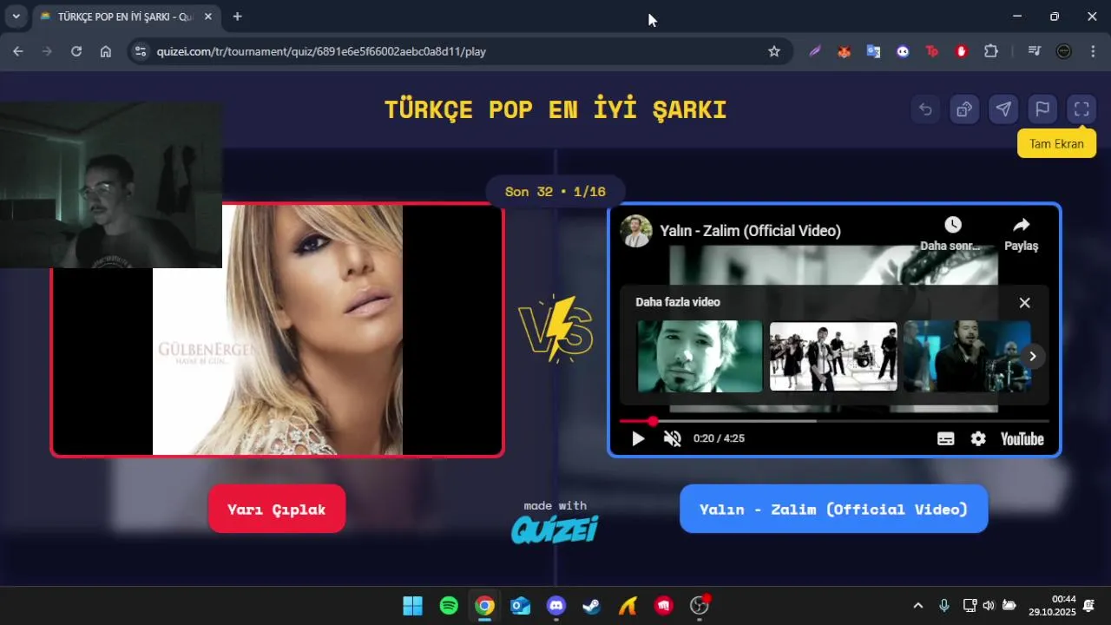Click the undo icon in quiz toolbar
This screenshot has height=625, width=1111.
pyautogui.click(x=925, y=109)
